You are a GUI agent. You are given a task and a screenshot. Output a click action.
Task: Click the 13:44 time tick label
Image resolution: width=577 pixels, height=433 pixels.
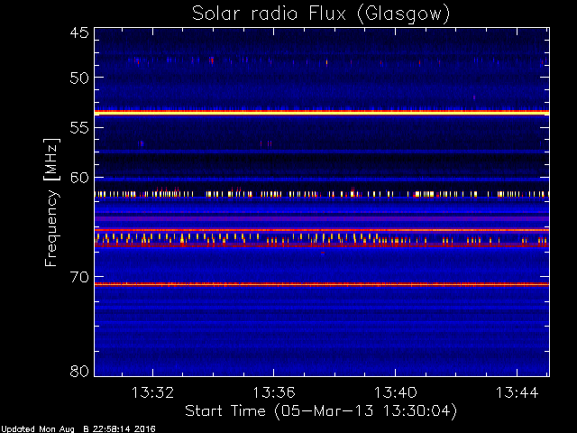517,392
